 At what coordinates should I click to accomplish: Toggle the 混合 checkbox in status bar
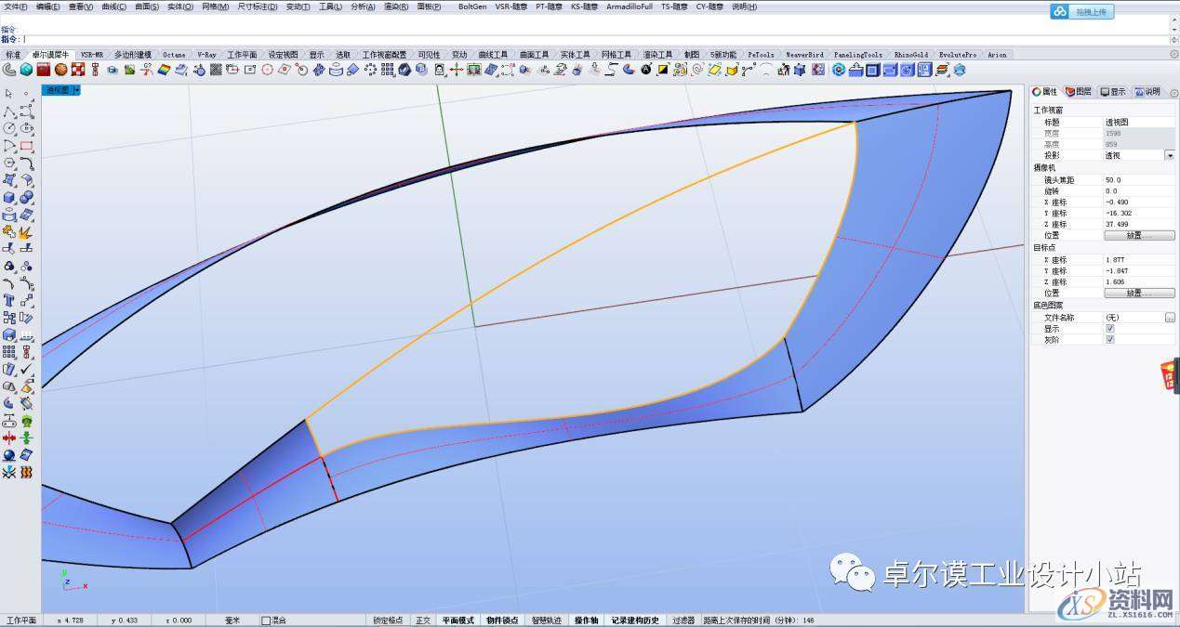point(266,620)
